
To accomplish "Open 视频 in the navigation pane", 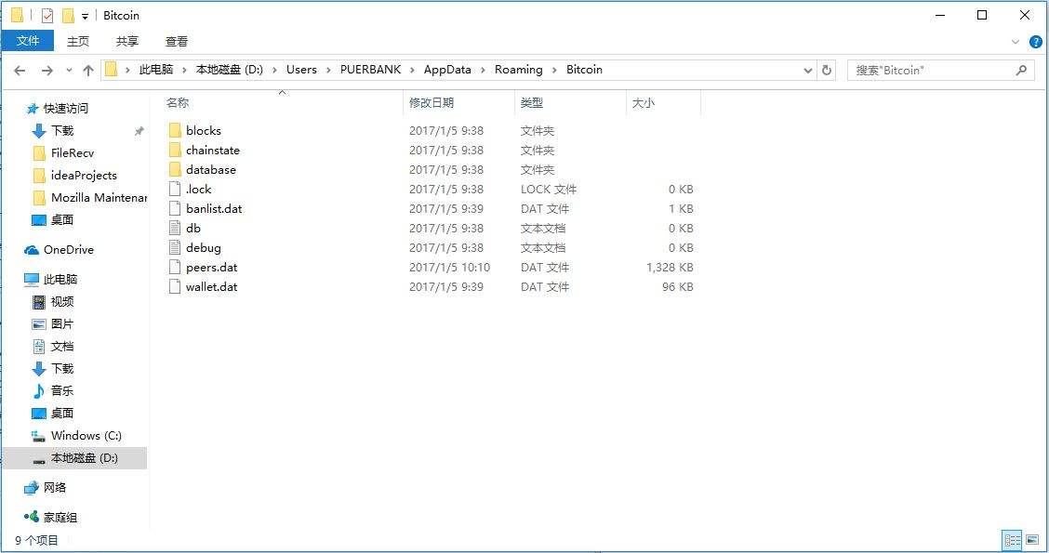I will coord(62,301).
